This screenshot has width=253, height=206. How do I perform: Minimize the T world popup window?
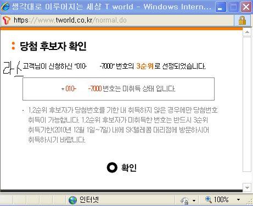pyautogui.click(x=221, y=7)
